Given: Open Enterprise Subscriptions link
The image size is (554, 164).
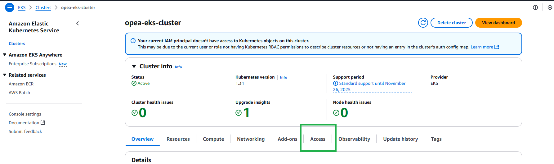Looking at the screenshot, I should pyautogui.click(x=33, y=64).
